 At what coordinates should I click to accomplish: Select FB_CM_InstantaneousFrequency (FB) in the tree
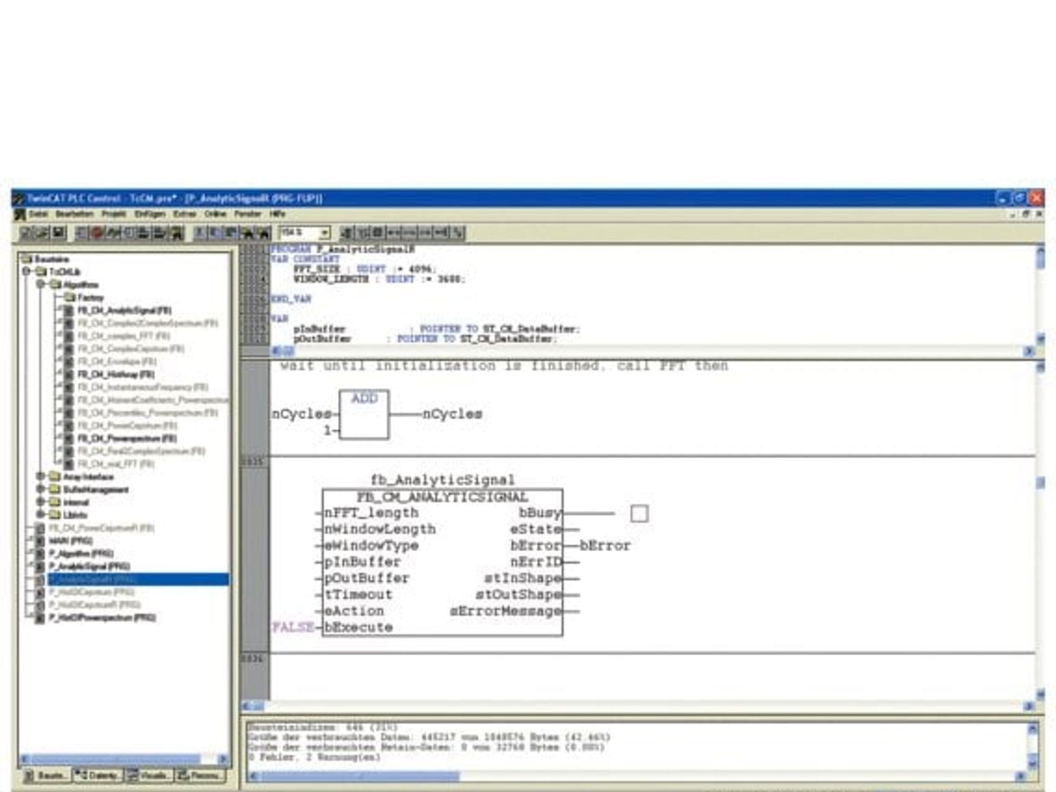pos(143,387)
